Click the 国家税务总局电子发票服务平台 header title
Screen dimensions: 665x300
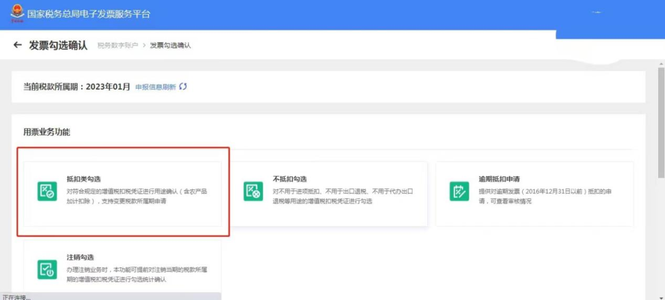89,14
